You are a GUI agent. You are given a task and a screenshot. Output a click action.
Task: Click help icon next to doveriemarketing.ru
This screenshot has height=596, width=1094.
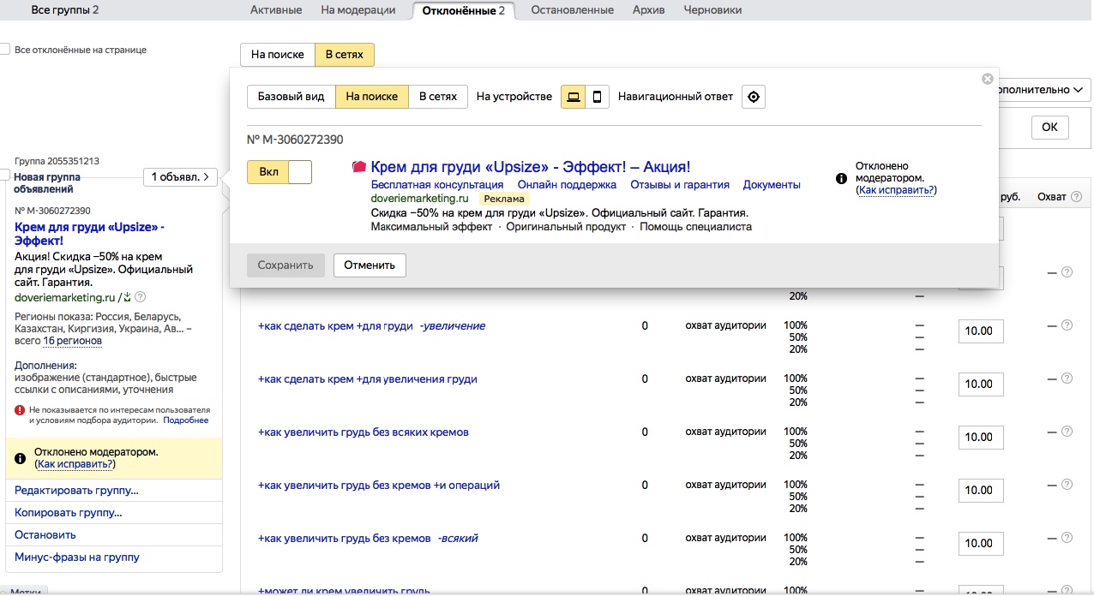(141, 297)
